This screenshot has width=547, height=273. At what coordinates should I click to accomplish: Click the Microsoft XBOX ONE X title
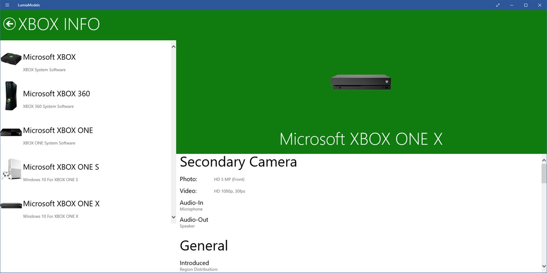coord(361,139)
